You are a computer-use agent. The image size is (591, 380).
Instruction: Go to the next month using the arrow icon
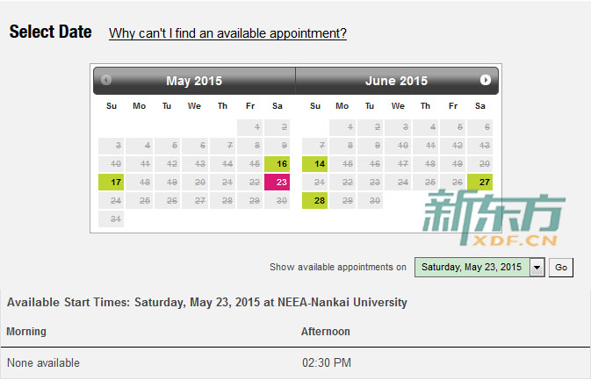point(485,80)
